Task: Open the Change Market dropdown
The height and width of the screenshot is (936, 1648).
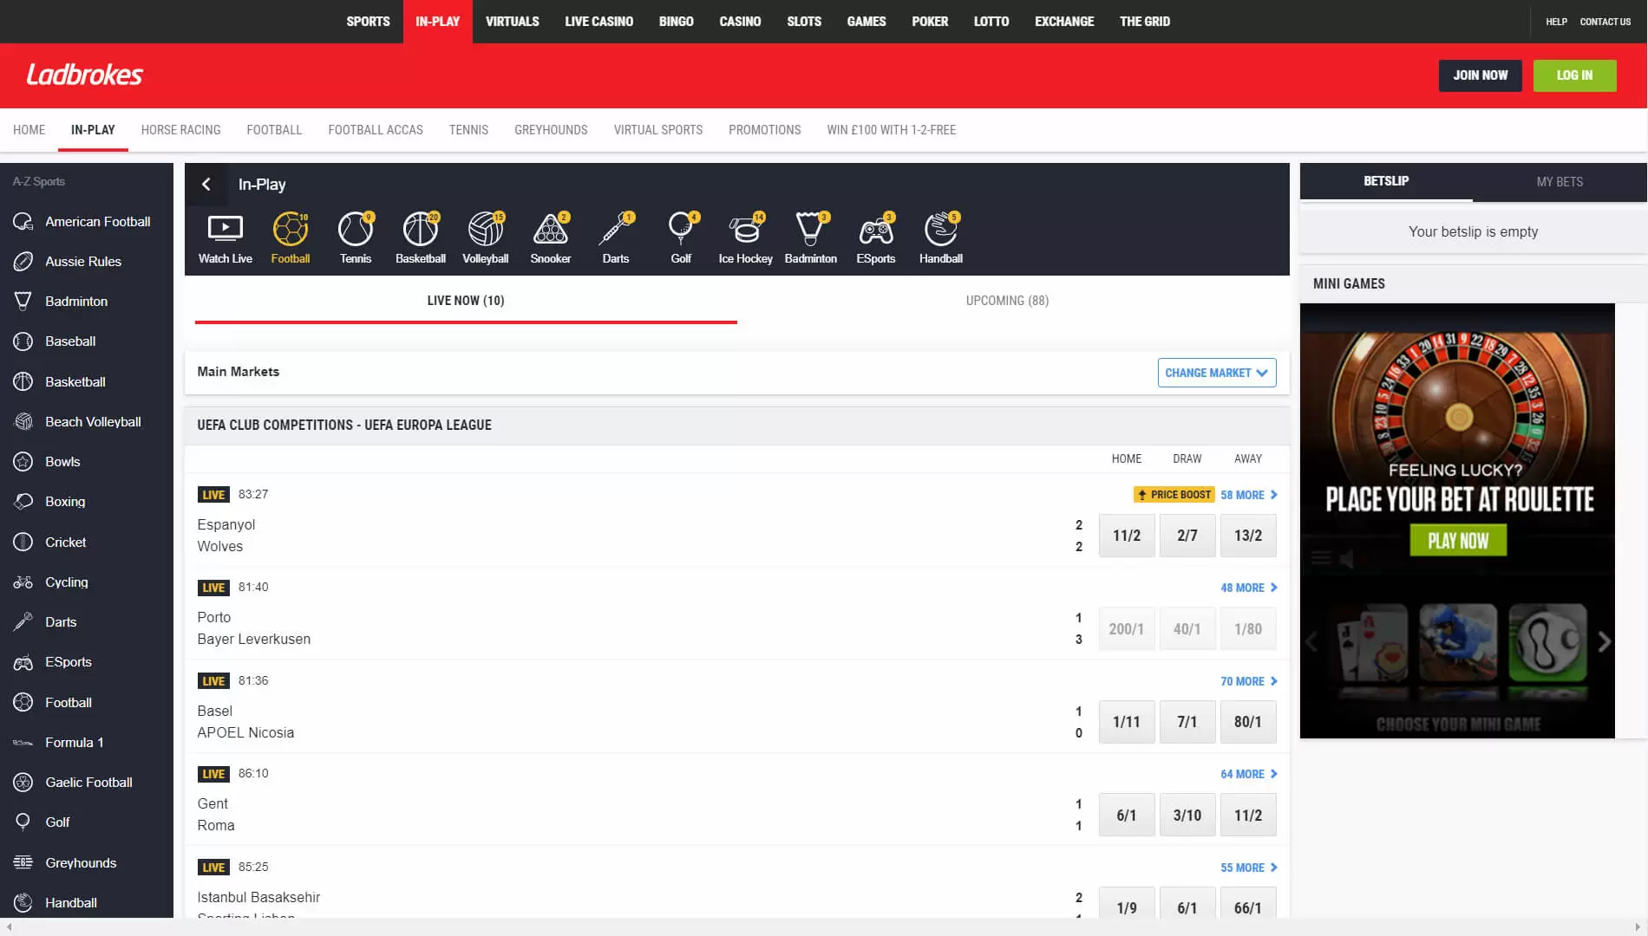Action: click(1216, 373)
